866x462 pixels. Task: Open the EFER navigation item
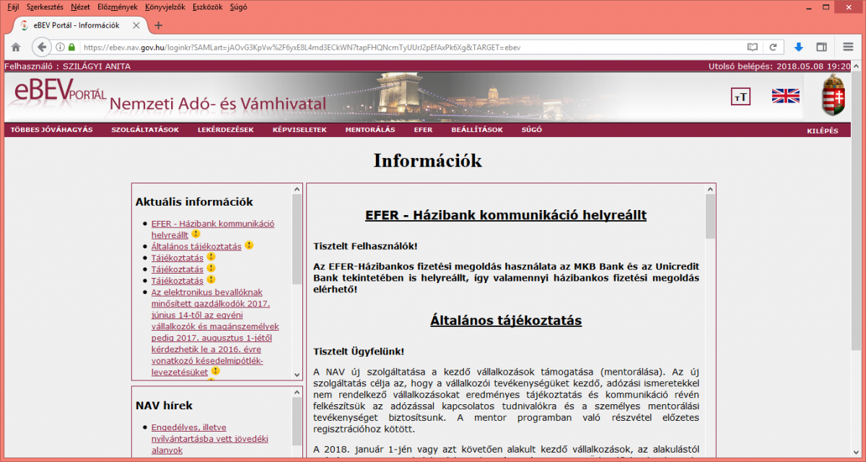point(423,130)
